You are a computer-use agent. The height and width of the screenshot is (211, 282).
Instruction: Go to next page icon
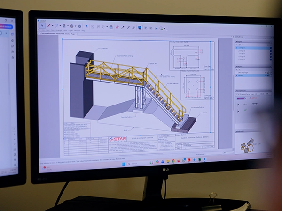(156, 28)
